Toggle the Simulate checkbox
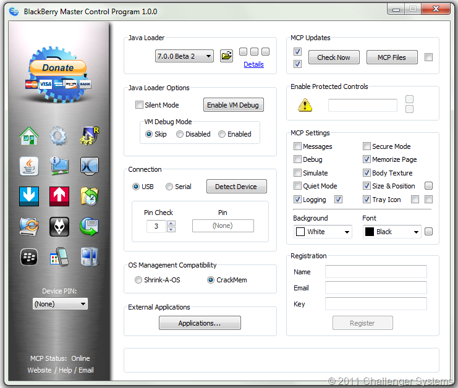 click(x=297, y=173)
